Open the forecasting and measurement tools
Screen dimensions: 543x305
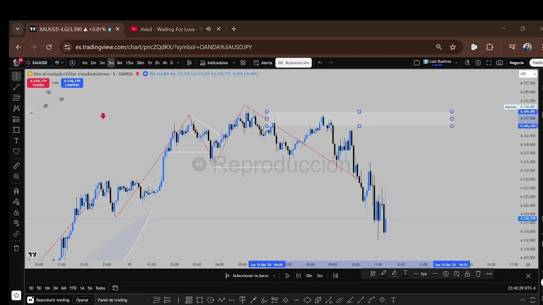point(17,119)
